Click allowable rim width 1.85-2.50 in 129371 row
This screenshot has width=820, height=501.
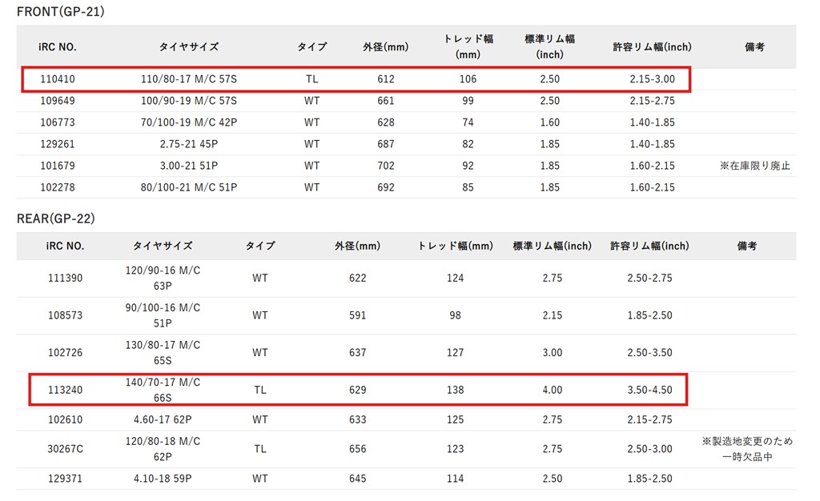pyautogui.click(x=650, y=479)
